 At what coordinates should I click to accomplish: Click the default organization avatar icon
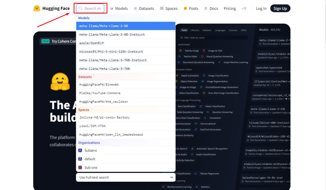[x=80, y=159]
